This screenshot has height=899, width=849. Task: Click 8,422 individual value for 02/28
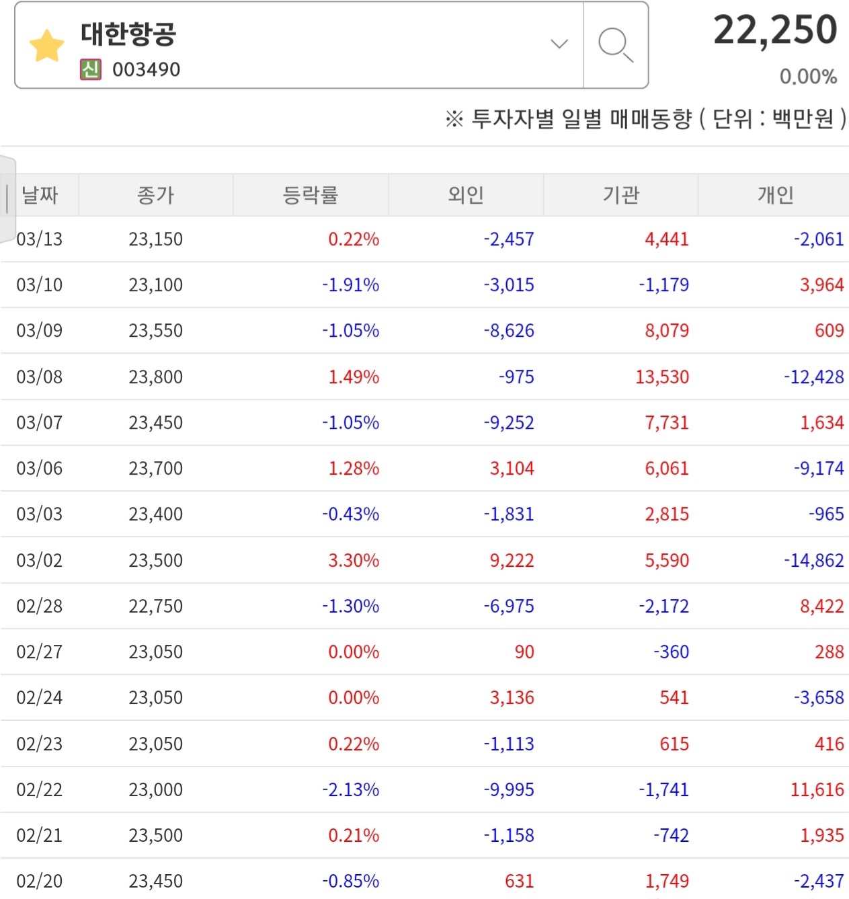(821, 607)
